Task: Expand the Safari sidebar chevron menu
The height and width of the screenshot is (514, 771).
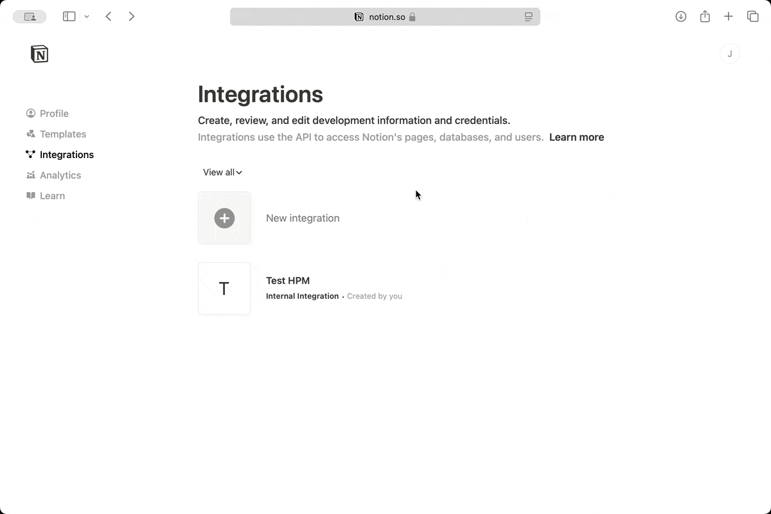Action: point(87,16)
